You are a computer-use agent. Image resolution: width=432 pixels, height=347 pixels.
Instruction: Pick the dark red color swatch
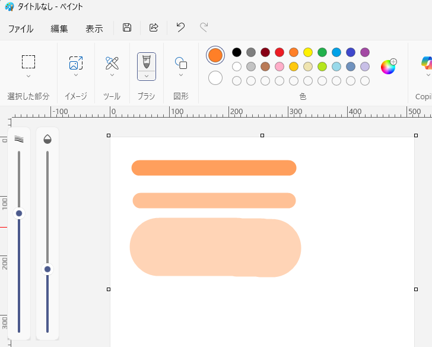pos(265,52)
